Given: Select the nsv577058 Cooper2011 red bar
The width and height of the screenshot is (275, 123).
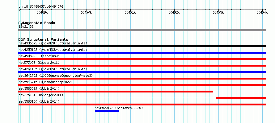Looking at the screenshot, I should click(x=142, y=66).
